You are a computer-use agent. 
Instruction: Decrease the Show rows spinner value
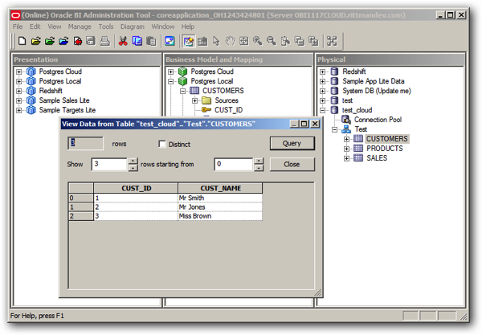tap(133, 168)
